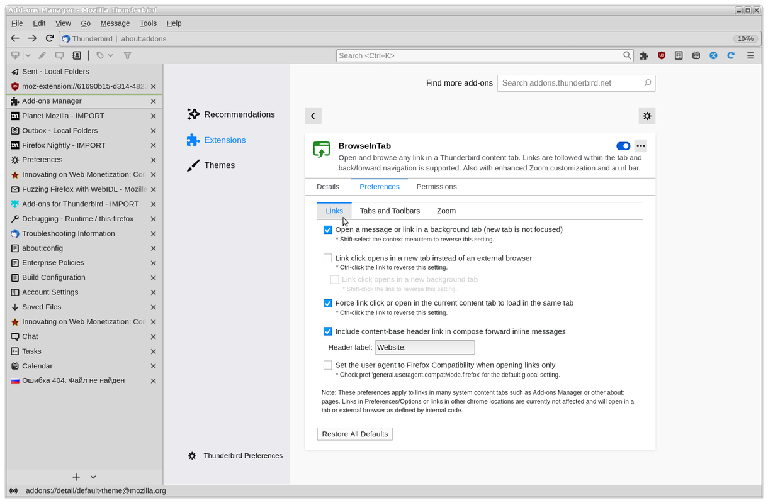The height and width of the screenshot is (503, 768).
Task: Open the Account Settings tab
Action: click(84, 292)
